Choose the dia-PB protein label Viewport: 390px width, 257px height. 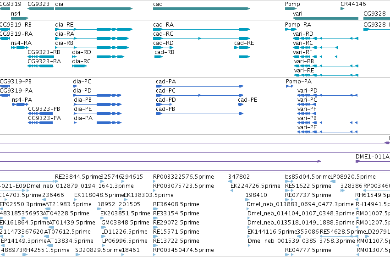[x=82, y=100]
